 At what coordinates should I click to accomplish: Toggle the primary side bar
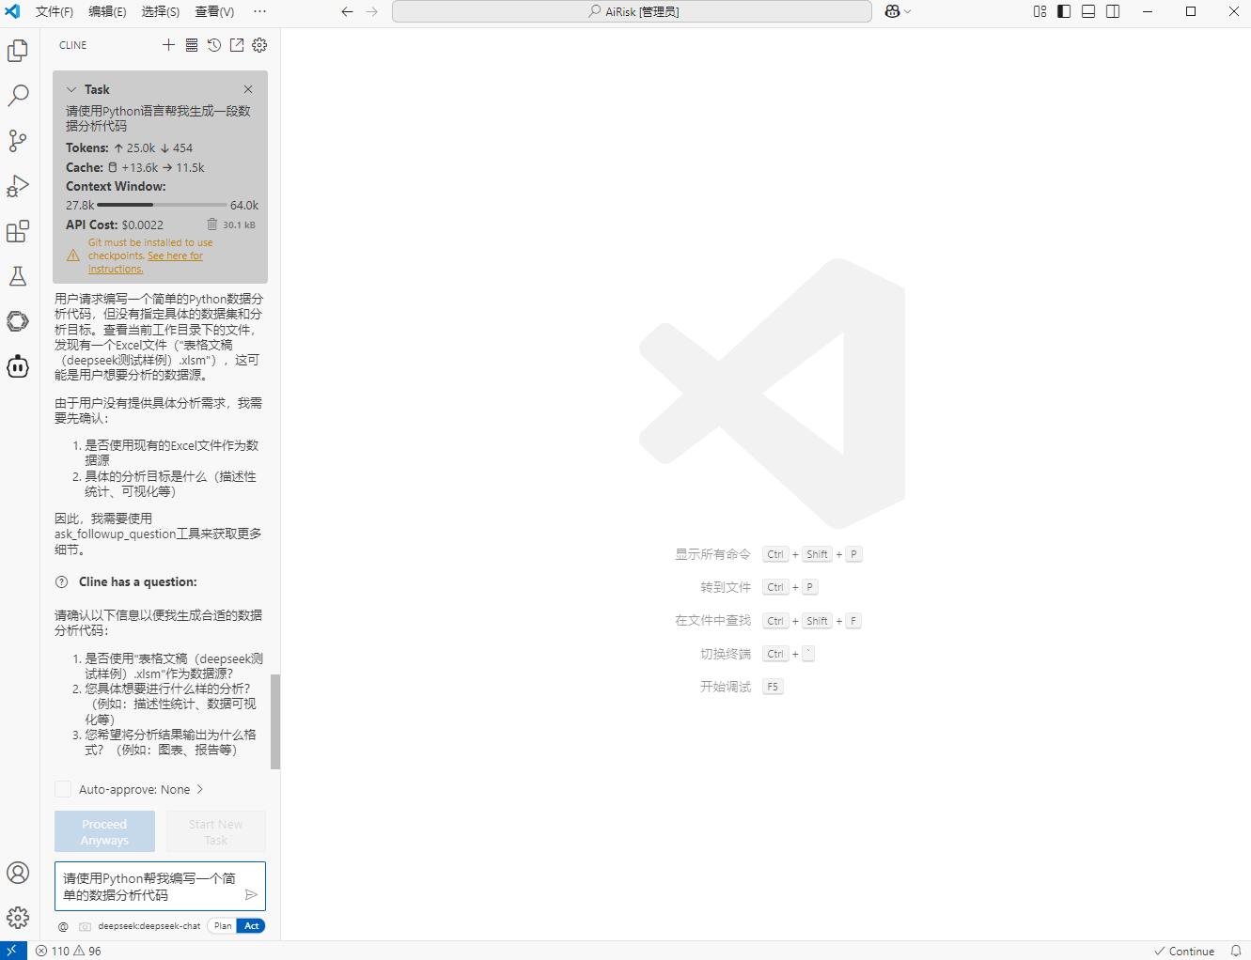(x=1064, y=11)
